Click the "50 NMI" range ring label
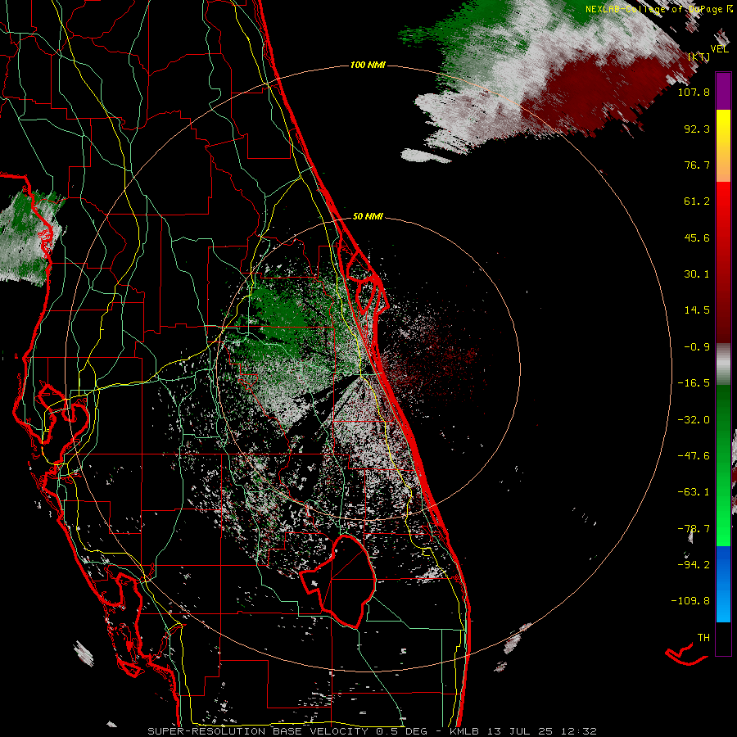Image resolution: width=737 pixels, height=737 pixels. click(x=368, y=217)
